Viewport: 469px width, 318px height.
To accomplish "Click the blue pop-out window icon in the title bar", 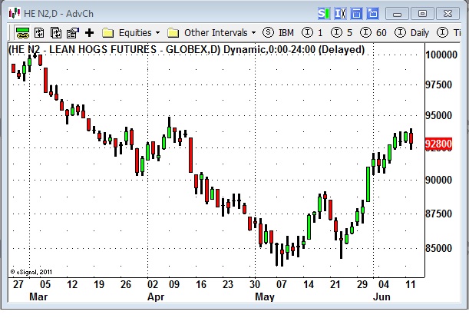I will [x=373, y=14].
